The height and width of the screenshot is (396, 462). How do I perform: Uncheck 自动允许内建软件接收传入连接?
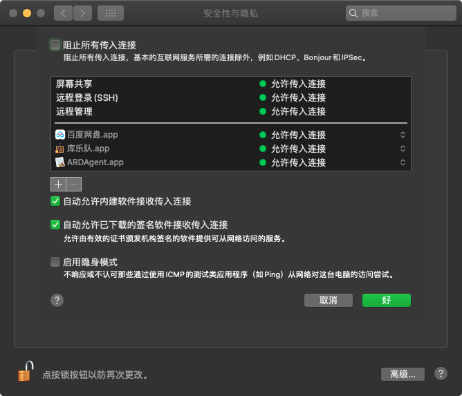(55, 201)
